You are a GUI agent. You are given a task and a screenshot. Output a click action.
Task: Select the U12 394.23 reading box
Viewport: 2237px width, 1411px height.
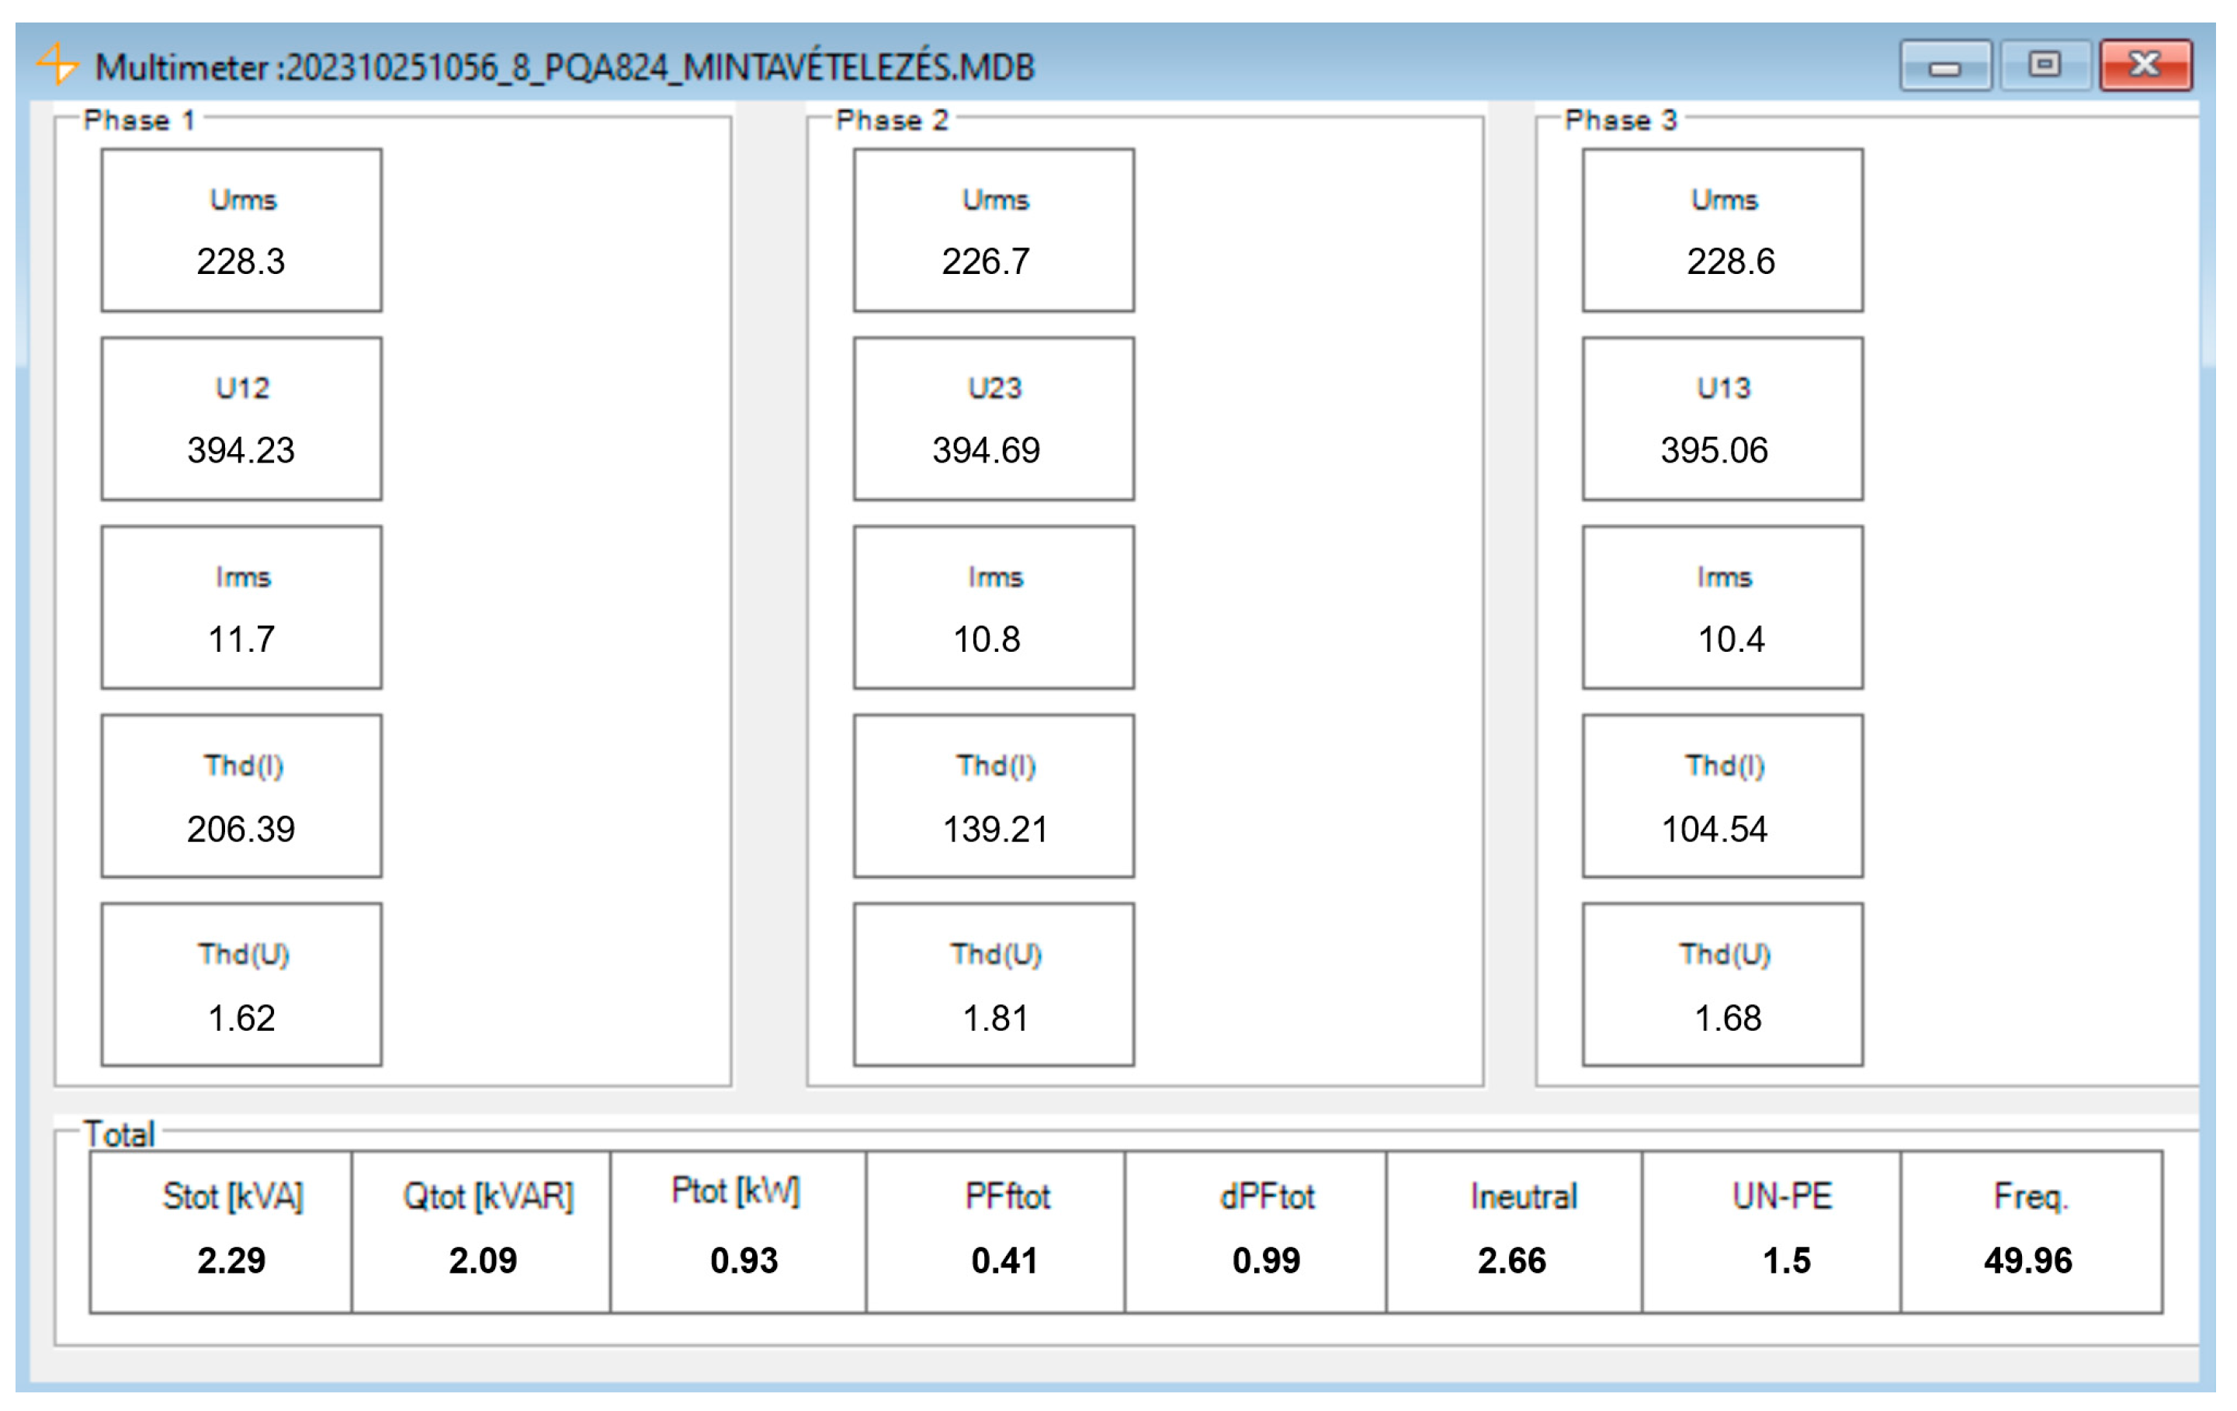(241, 419)
